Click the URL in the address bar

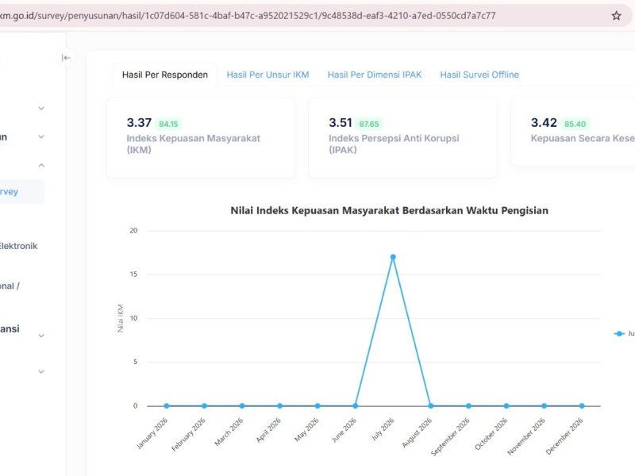coord(247,16)
